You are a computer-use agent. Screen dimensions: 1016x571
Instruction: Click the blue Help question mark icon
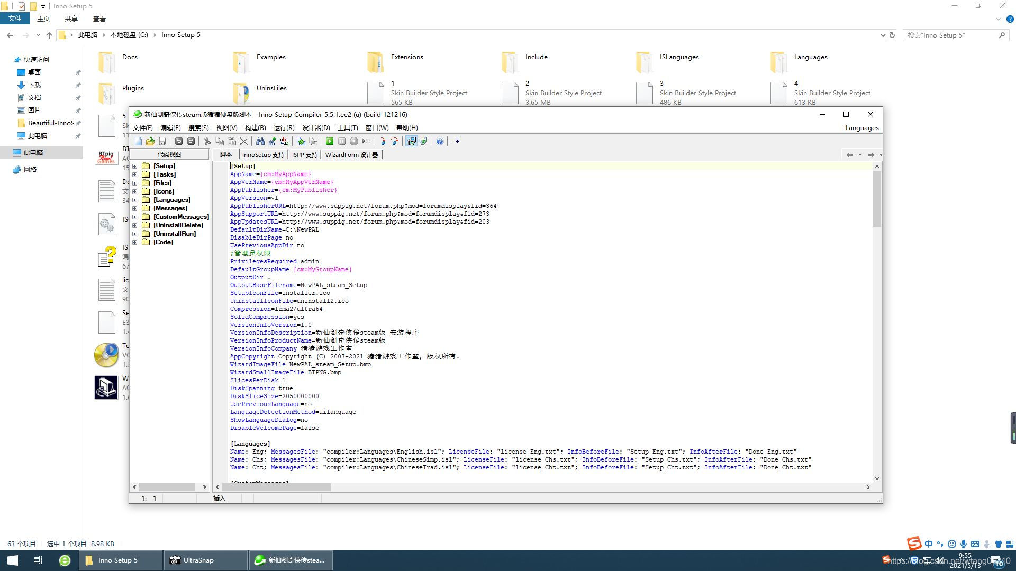tap(440, 141)
